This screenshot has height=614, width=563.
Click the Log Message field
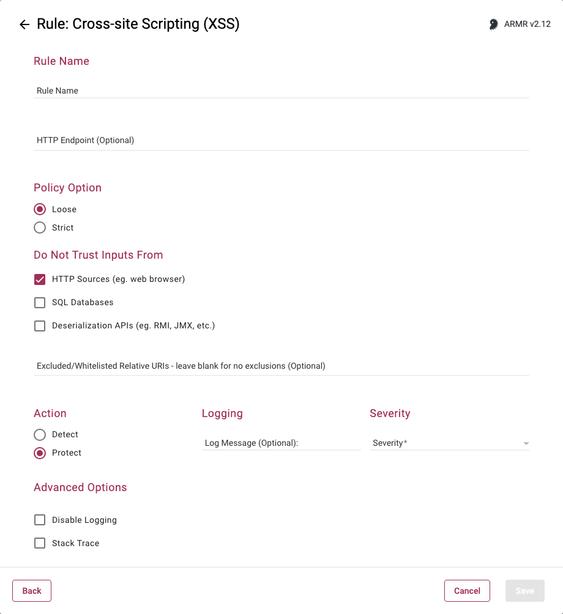281,443
